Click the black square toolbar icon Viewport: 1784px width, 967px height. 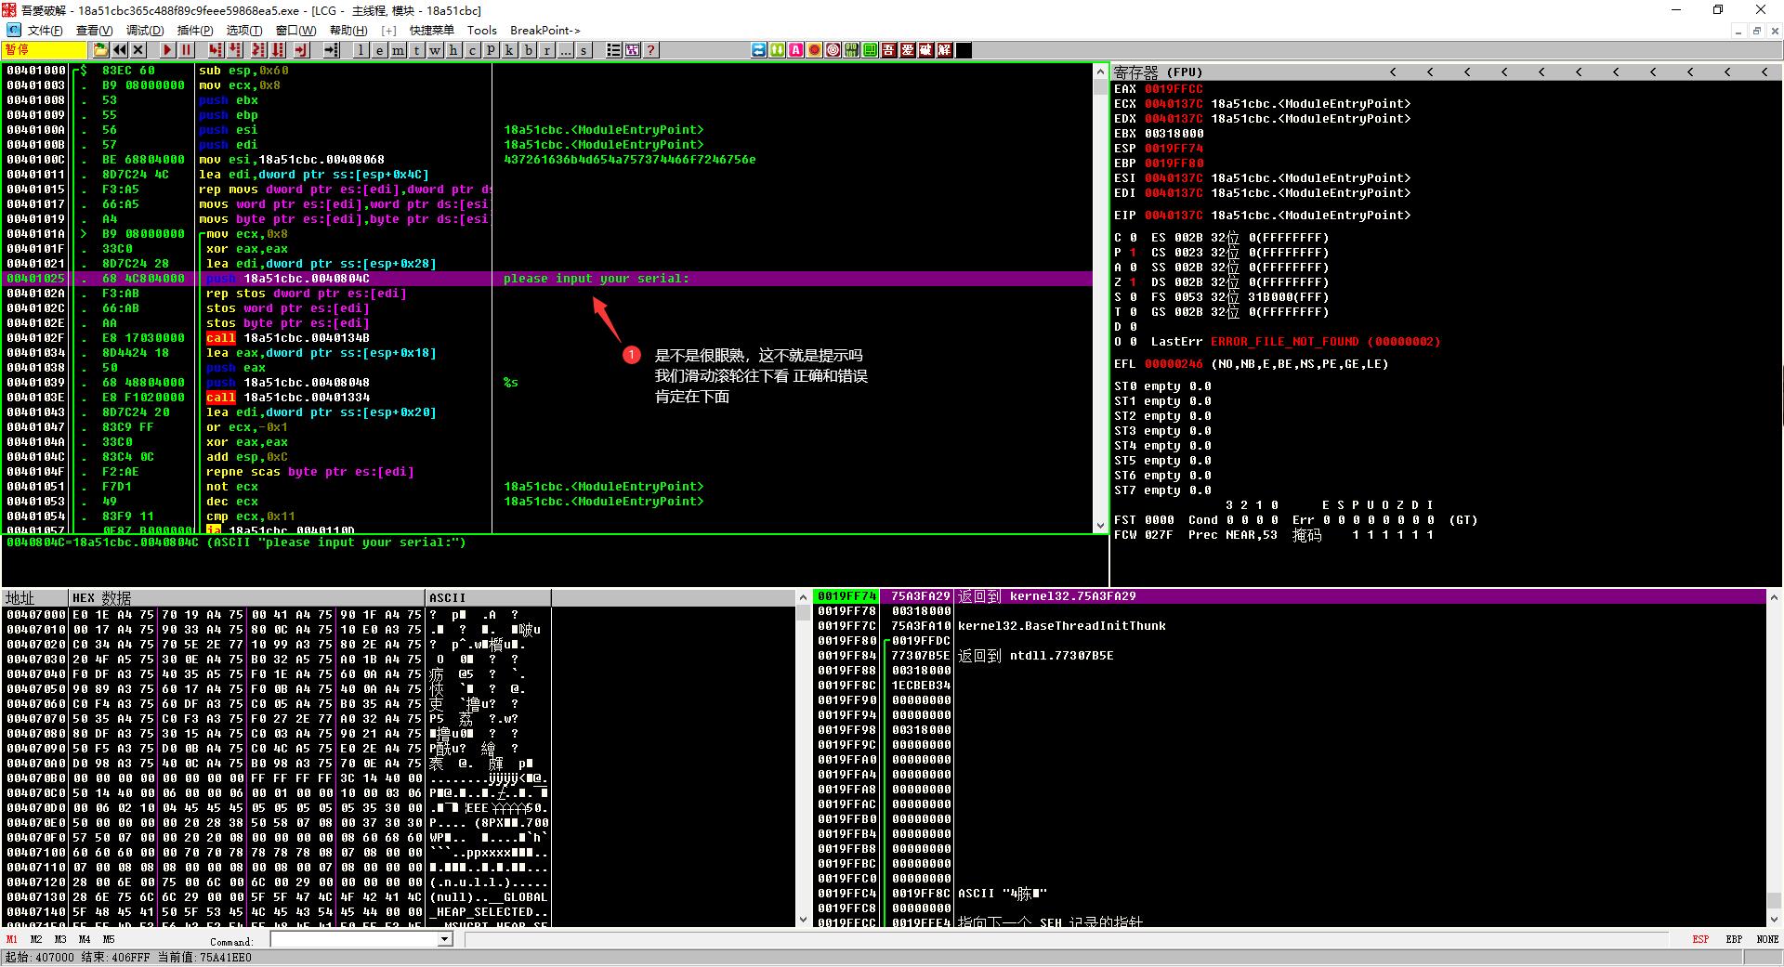[x=964, y=50]
